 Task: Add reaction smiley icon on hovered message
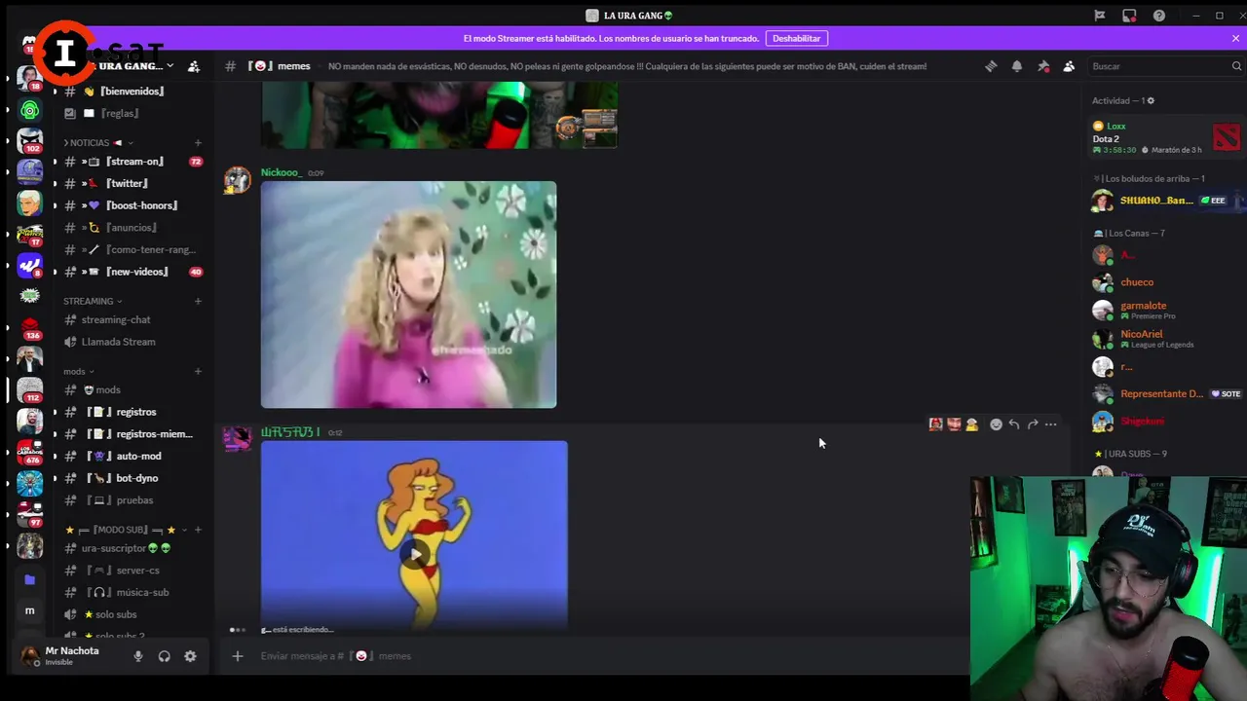click(996, 424)
